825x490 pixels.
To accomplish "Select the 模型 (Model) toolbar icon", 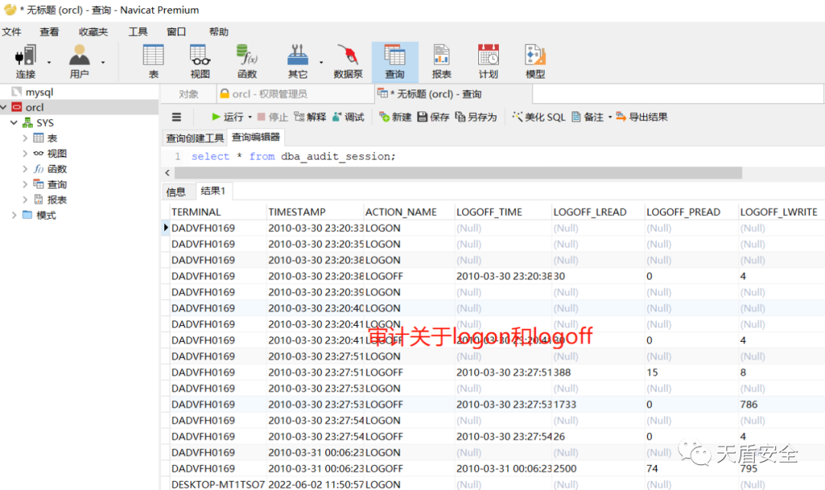I will tap(535, 61).
